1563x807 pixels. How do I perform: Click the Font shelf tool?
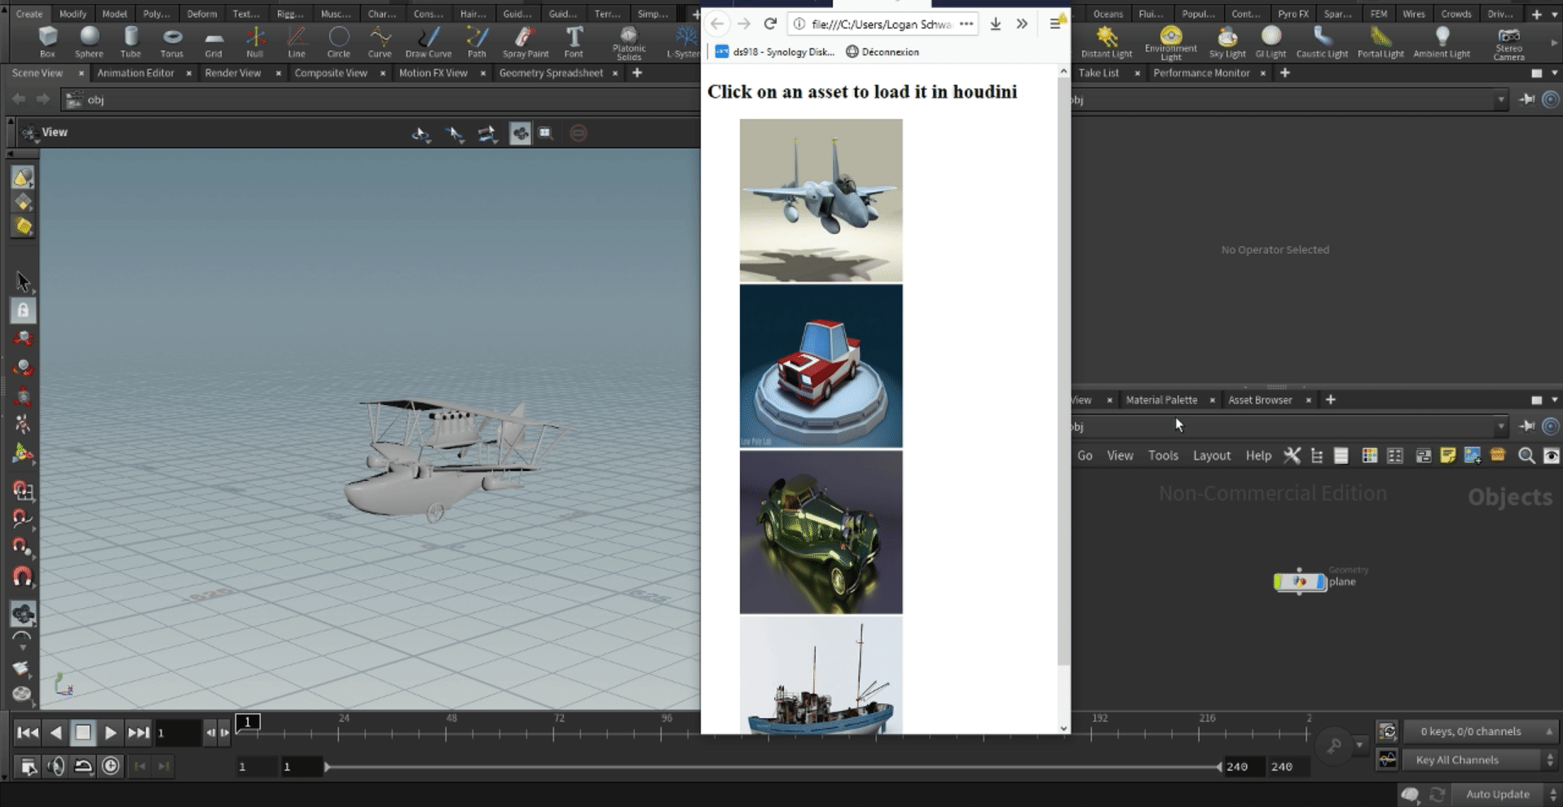click(574, 42)
